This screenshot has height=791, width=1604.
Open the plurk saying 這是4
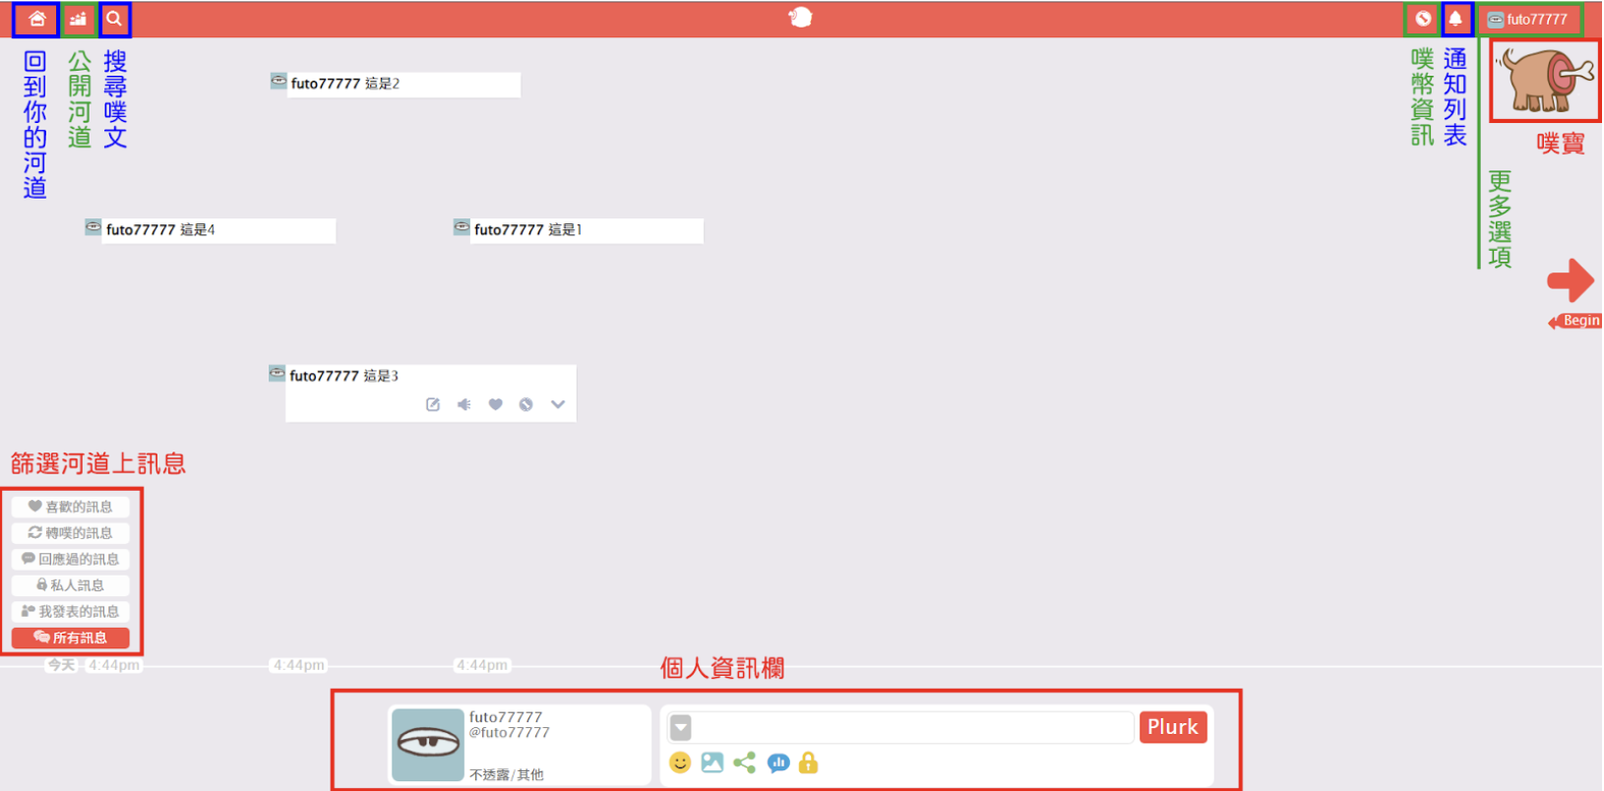219,230
